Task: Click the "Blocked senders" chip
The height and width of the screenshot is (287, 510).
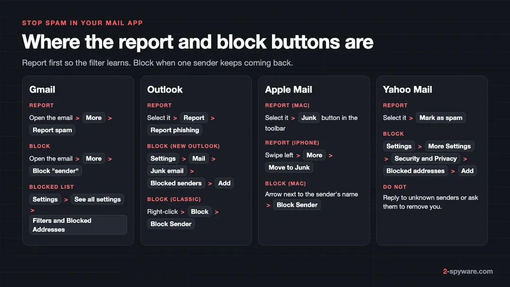Action: click(176, 183)
